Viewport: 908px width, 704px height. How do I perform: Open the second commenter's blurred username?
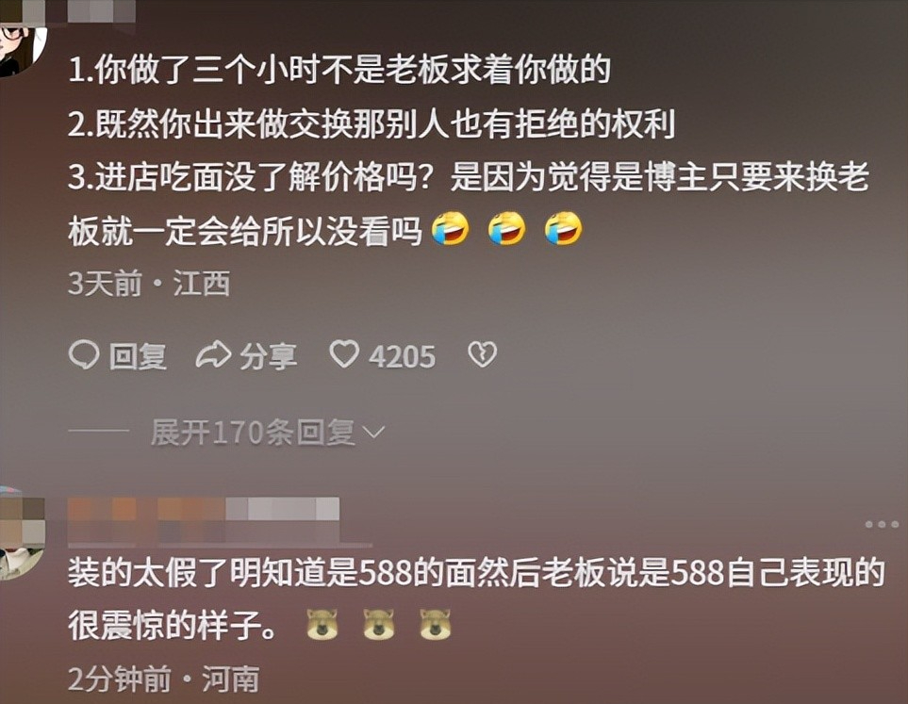pos(204,520)
